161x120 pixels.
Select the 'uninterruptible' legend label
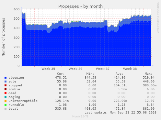(x=23, y=101)
